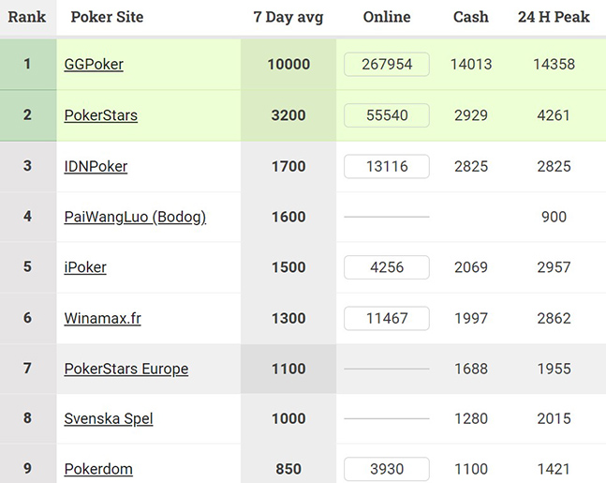
Task: Sort by Online column header
Action: (x=387, y=17)
